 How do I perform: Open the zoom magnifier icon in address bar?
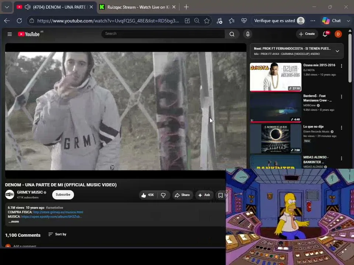[197, 21]
